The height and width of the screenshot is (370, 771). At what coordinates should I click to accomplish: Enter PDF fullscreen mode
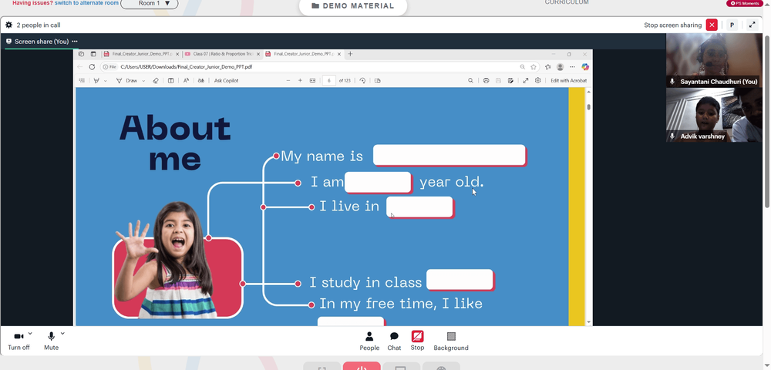click(526, 81)
